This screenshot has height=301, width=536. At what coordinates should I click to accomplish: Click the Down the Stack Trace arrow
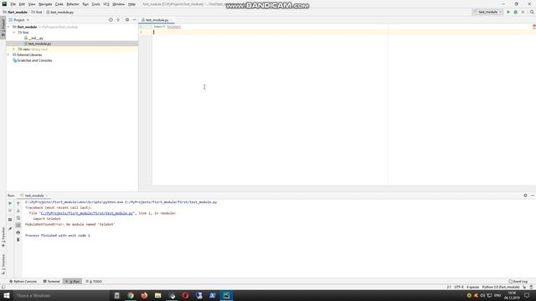18,211
